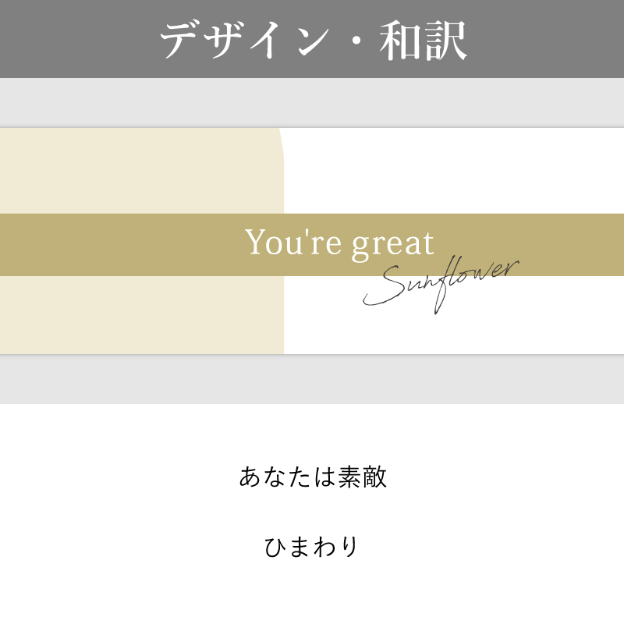Select the kanji 素敵 in the translation

pos(363,477)
